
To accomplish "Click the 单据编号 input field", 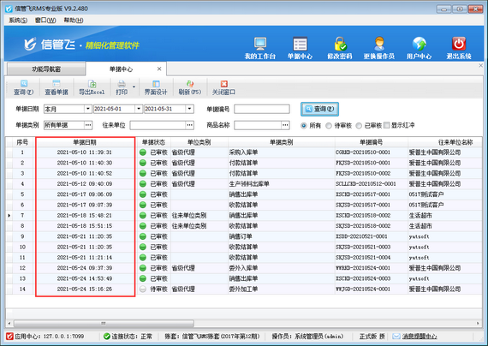I will [262, 109].
